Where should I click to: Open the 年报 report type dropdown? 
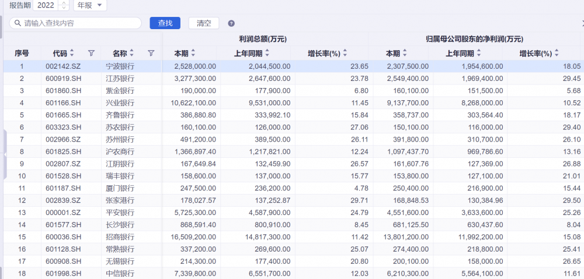coord(90,5)
